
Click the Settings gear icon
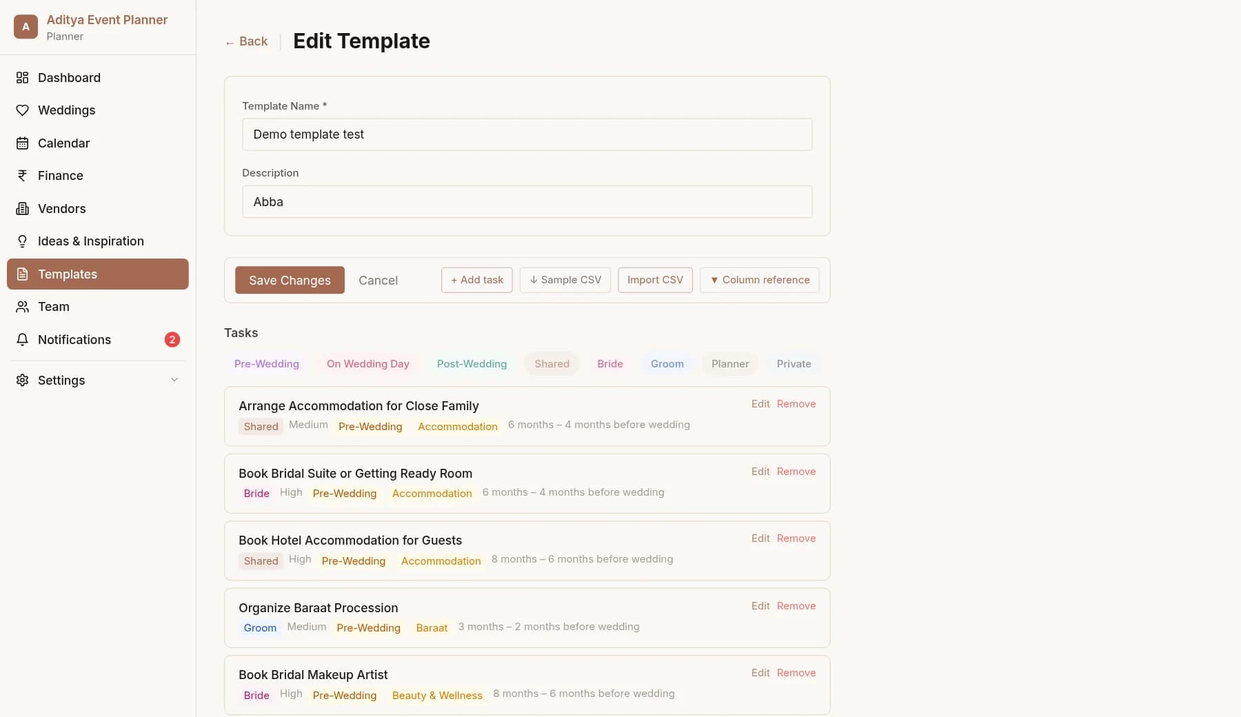[22, 380]
